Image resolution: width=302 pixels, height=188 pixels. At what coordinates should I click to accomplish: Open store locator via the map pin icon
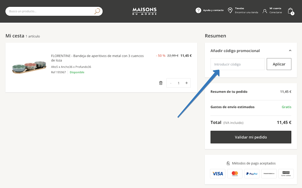(230, 10)
